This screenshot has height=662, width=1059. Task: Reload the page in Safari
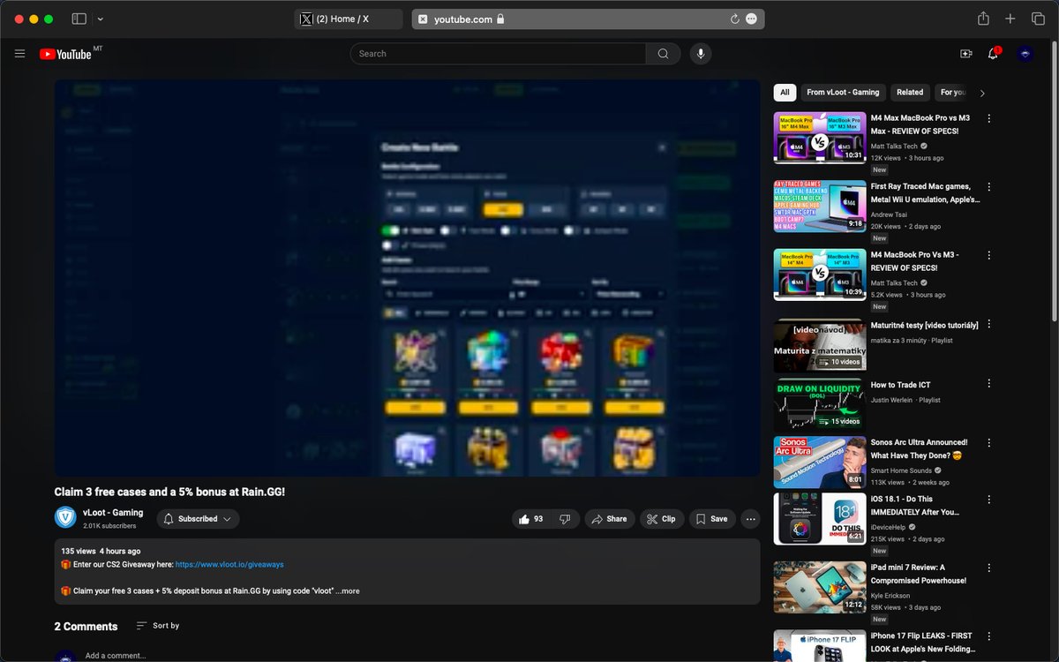[x=734, y=19]
